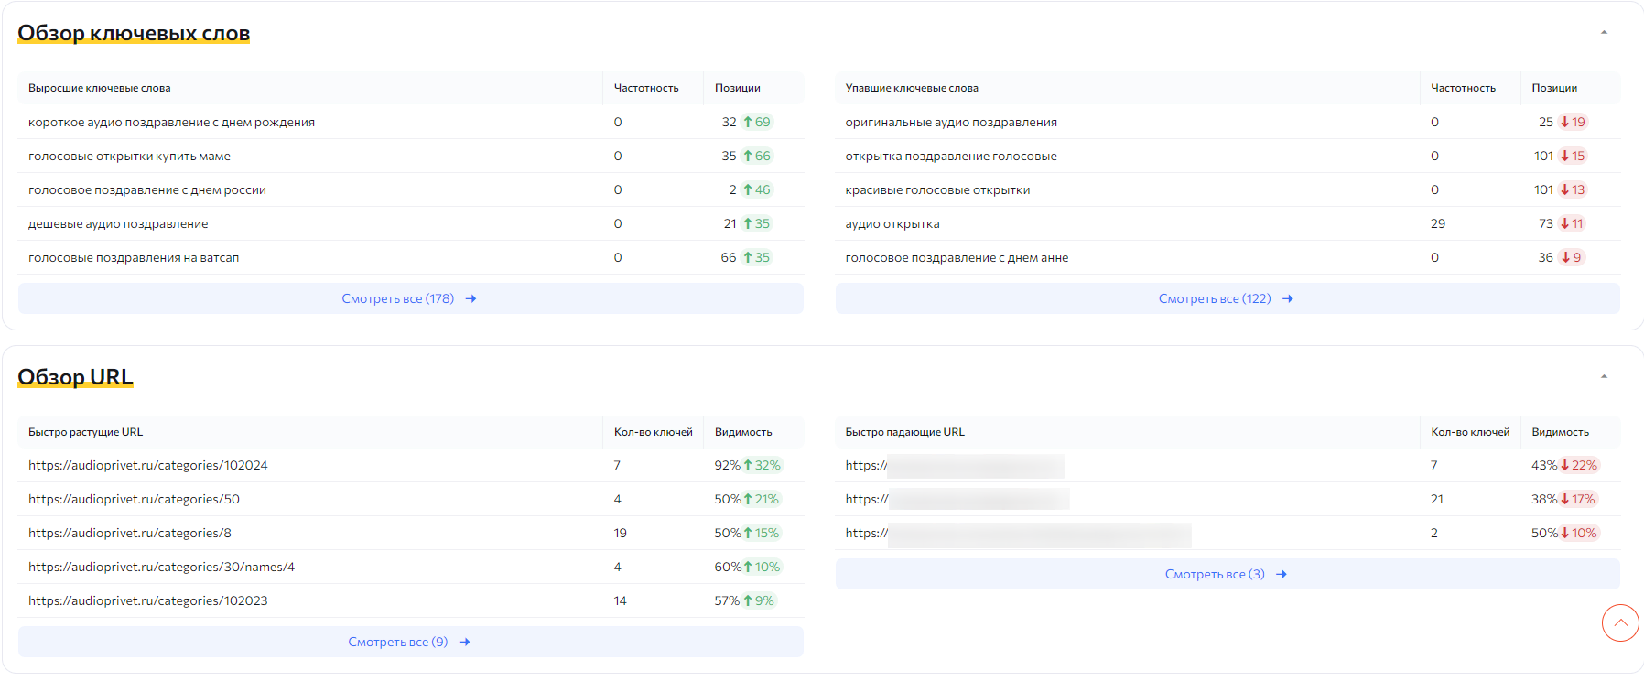
Task: Click the Обзор ключевых слов heading
Action: point(134,33)
